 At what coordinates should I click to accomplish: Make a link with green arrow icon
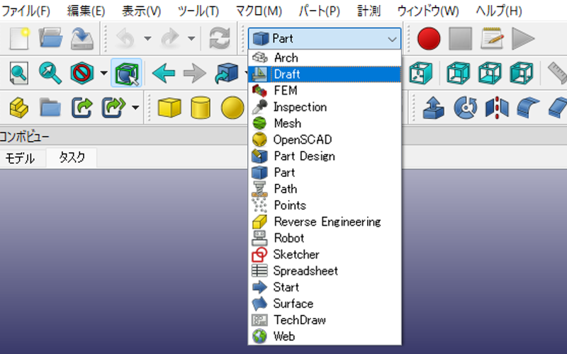[x=82, y=108]
